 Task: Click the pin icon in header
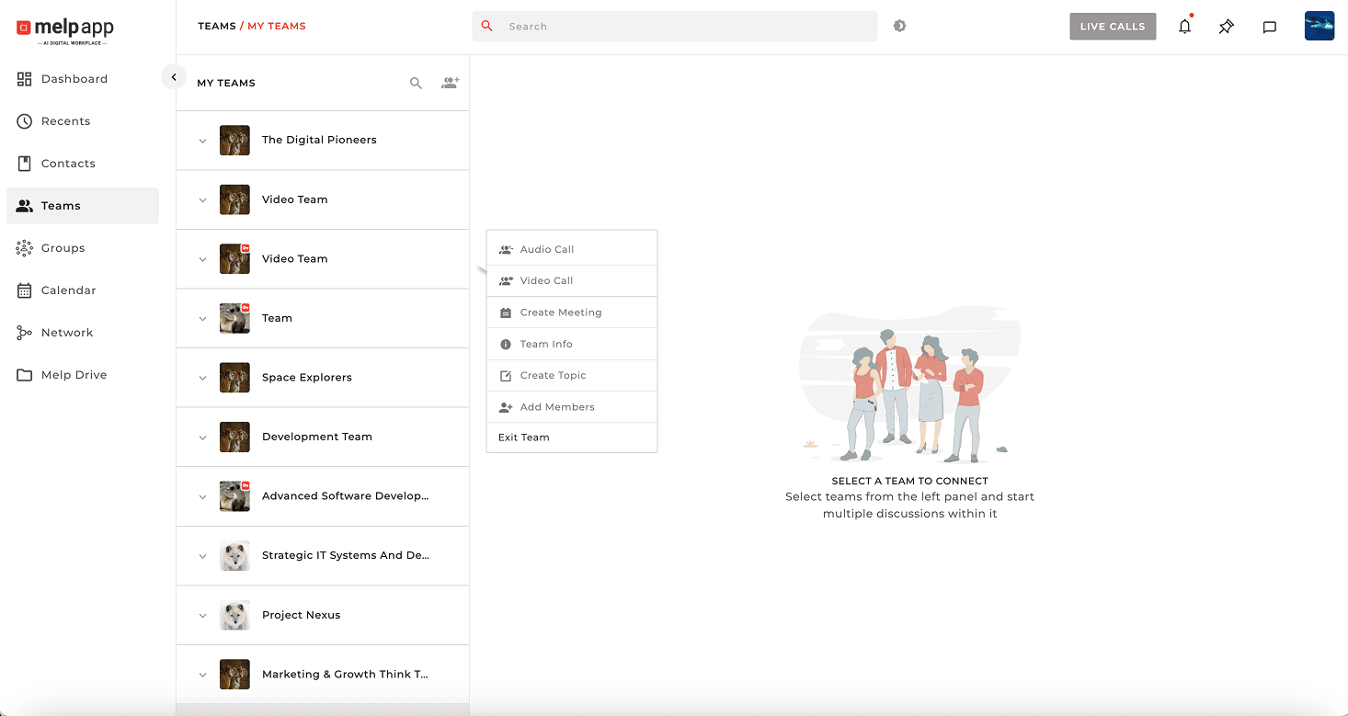(1227, 27)
